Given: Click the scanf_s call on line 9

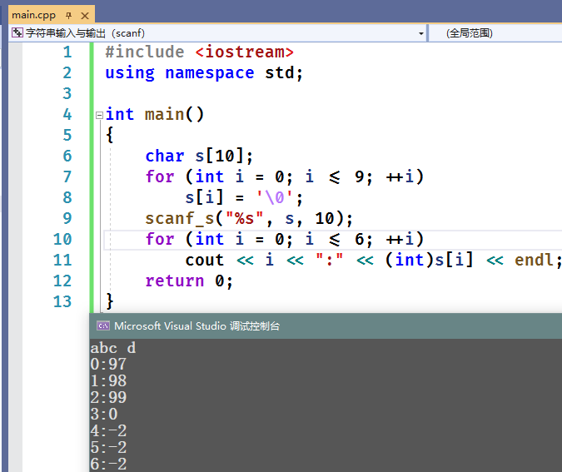Looking at the screenshot, I should pyautogui.click(x=249, y=218).
